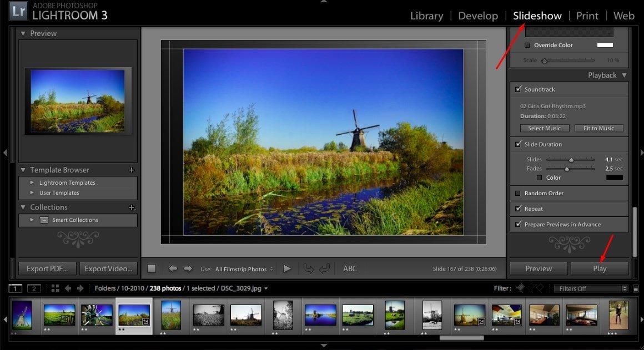Image resolution: width=644 pixels, height=350 pixels.
Task: Add new collection with plus icon
Action: [132, 207]
